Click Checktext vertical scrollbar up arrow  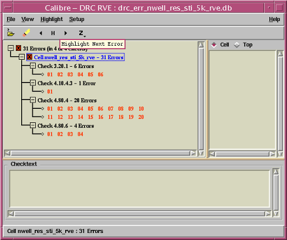tap(276, 172)
